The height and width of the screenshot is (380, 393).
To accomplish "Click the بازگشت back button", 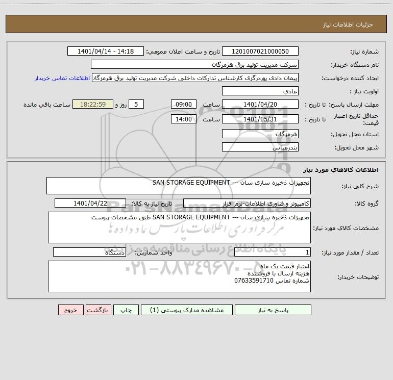I will (98, 310).
